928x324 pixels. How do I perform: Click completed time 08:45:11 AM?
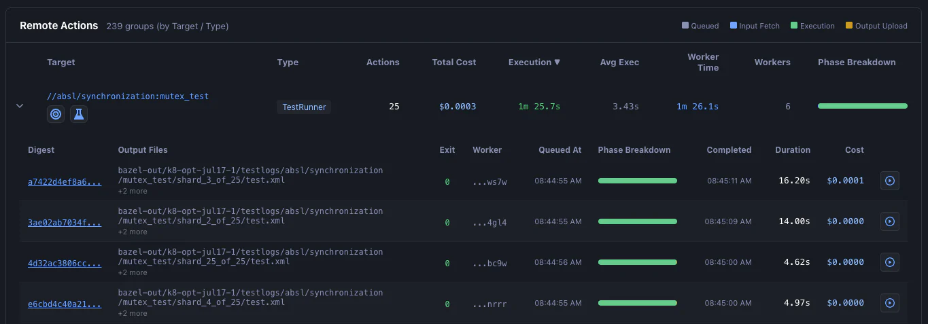click(x=729, y=181)
